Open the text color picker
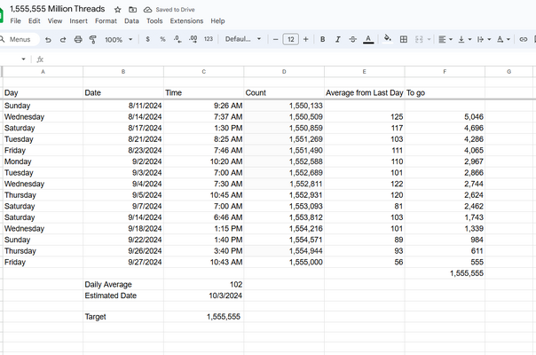The image size is (536, 355). tap(368, 39)
